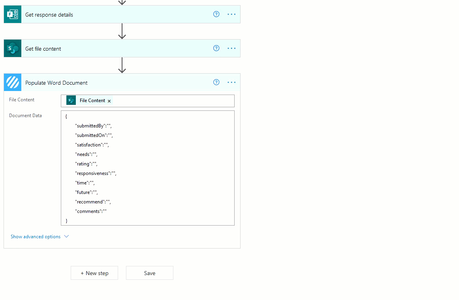Open the ellipsis menu for Get response details
Screen dimensions: 459x300
(x=231, y=14)
